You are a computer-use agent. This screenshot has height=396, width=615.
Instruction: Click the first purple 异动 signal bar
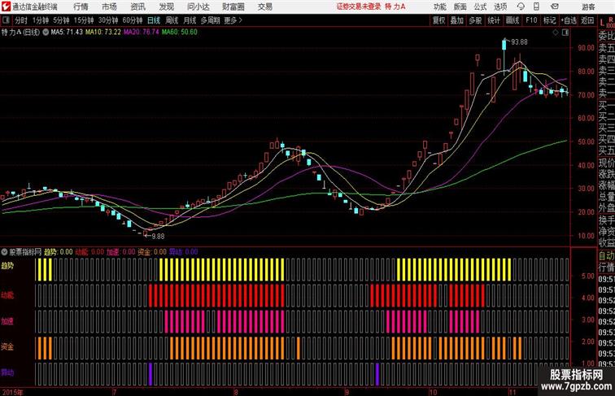coord(150,374)
